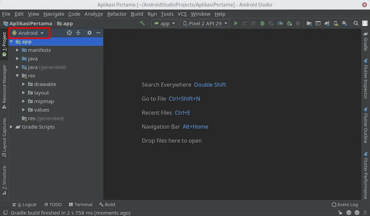
Task: Toggle the Layout Captures side tab
Action: tap(4, 138)
